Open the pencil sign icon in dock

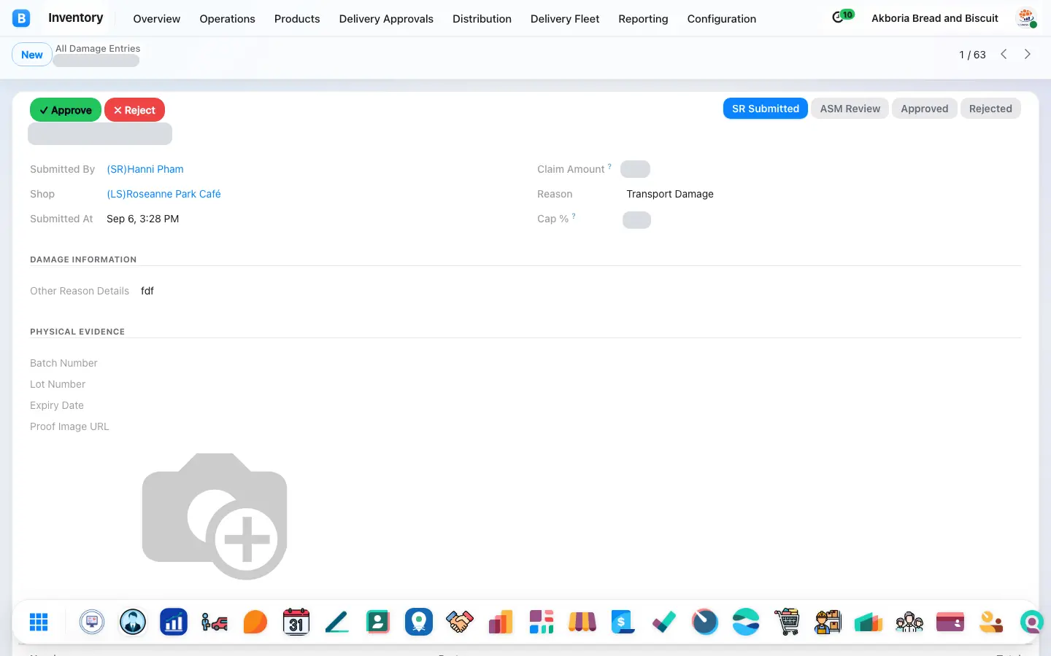pyautogui.click(x=337, y=622)
